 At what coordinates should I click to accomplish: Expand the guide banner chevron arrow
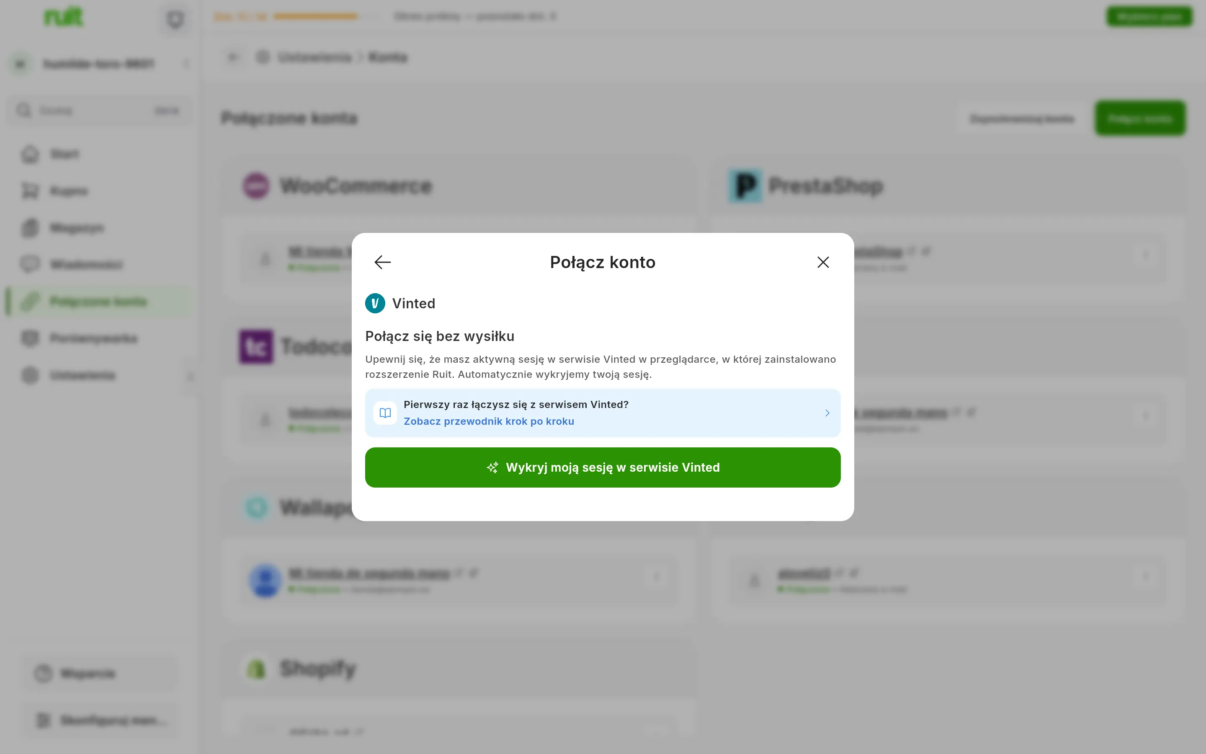point(827,413)
